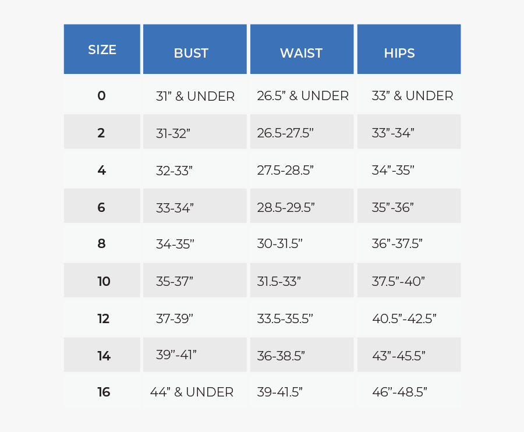This screenshot has width=524, height=432.
Task: Click the 44" & UNDER bust cell
Action: [x=192, y=392]
